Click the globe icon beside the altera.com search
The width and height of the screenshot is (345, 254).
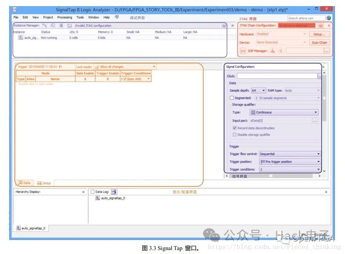click(x=328, y=18)
